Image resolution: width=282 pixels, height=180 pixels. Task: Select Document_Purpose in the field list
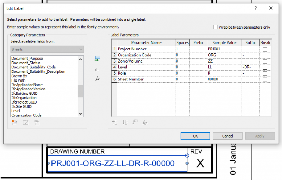point(27,59)
